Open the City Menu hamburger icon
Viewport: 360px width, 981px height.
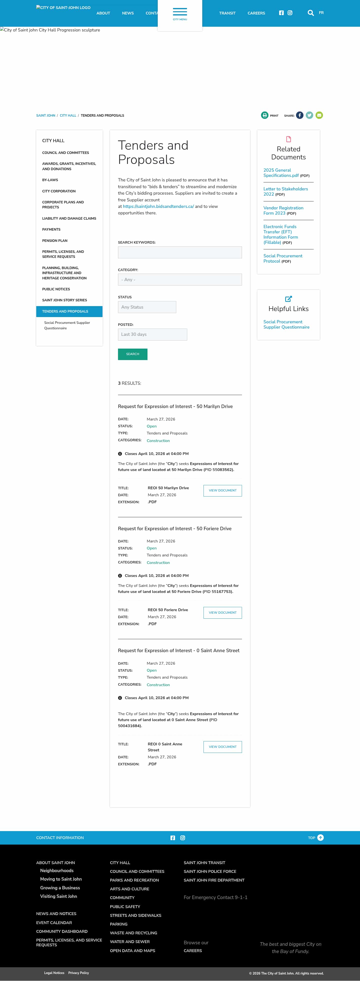[179, 11]
